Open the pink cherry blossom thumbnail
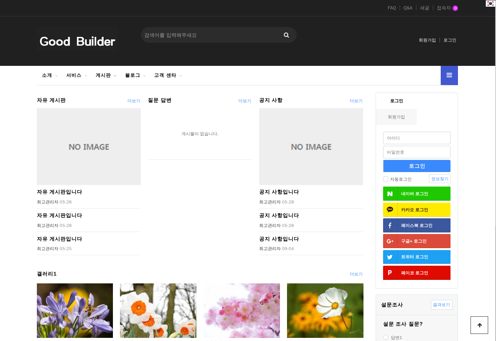 click(242, 310)
